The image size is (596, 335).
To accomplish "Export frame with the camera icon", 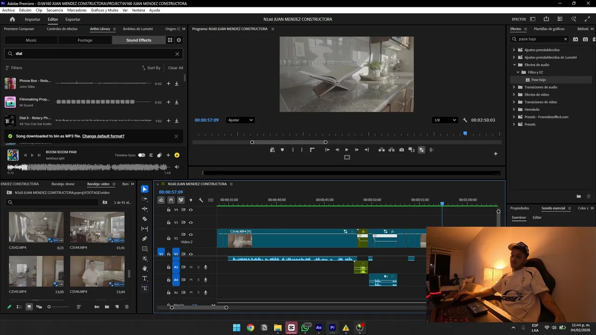I will tap(401, 150).
